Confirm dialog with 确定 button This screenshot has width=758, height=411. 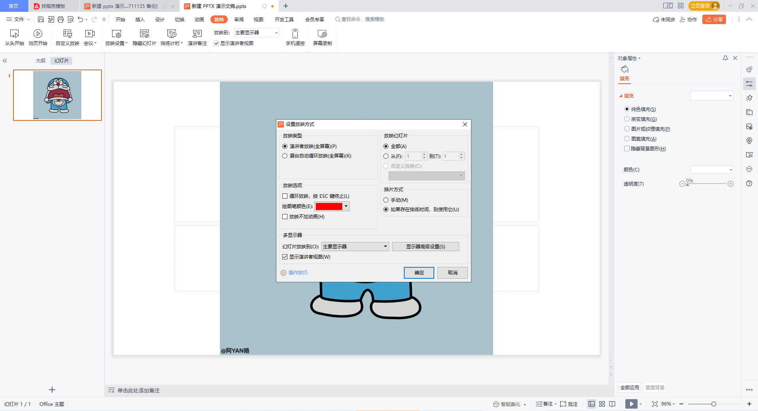[x=419, y=273]
